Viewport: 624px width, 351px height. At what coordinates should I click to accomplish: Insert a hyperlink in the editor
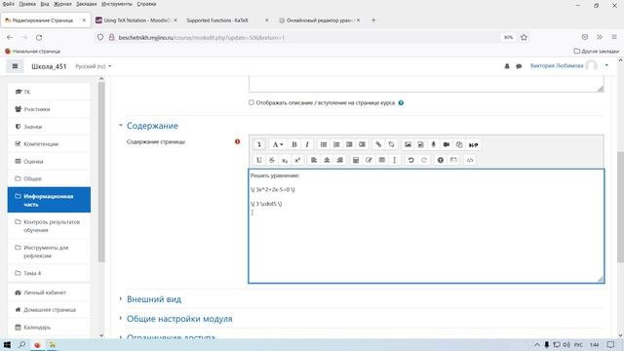pos(378,144)
